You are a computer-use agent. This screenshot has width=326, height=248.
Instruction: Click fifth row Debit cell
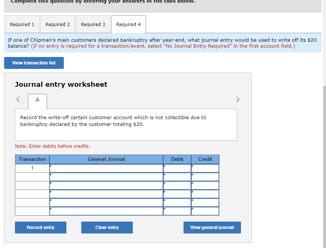(x=177, y=203)
